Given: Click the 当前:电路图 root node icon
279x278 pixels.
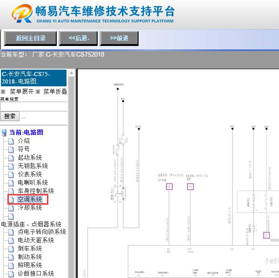Looking at the screenshot, I should 4,133.
